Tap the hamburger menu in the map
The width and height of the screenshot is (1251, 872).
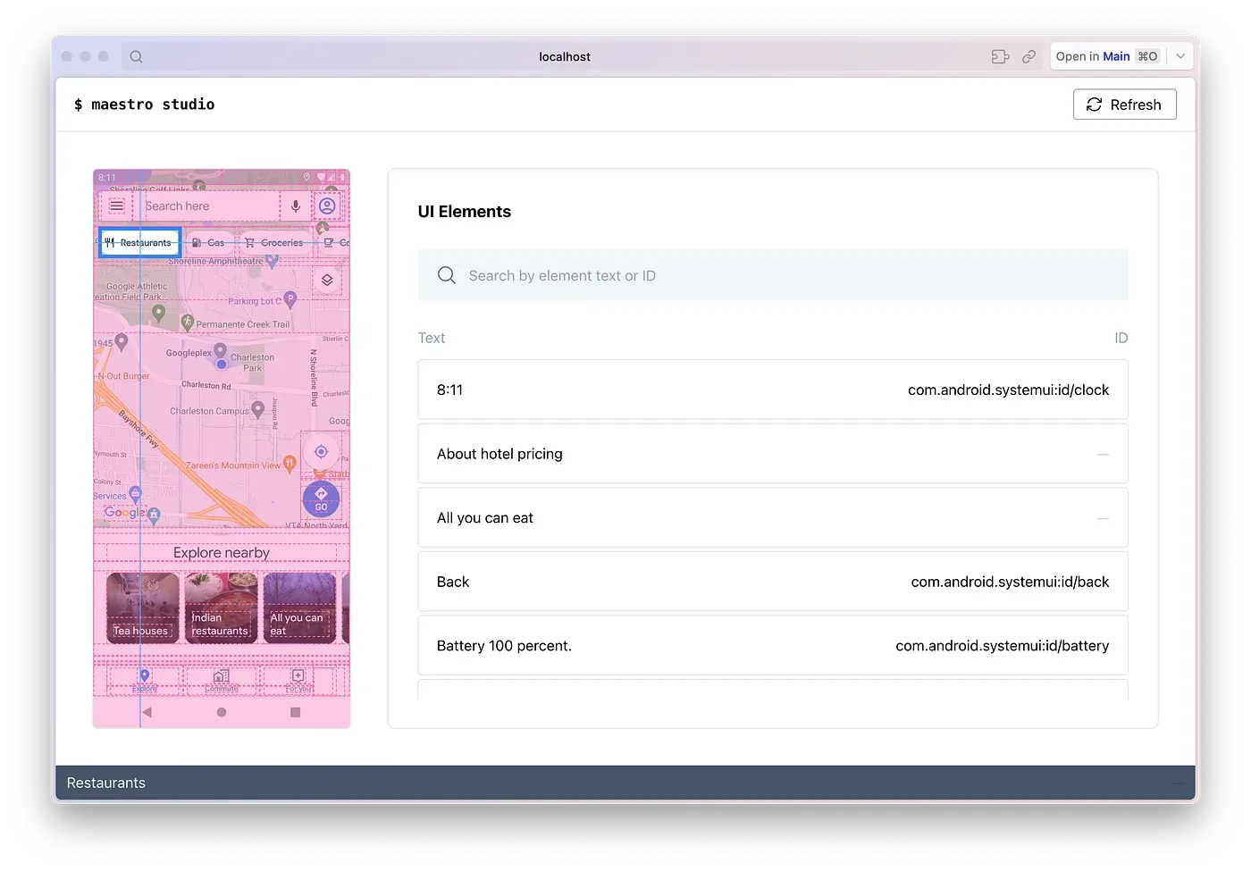click(116, 205)
